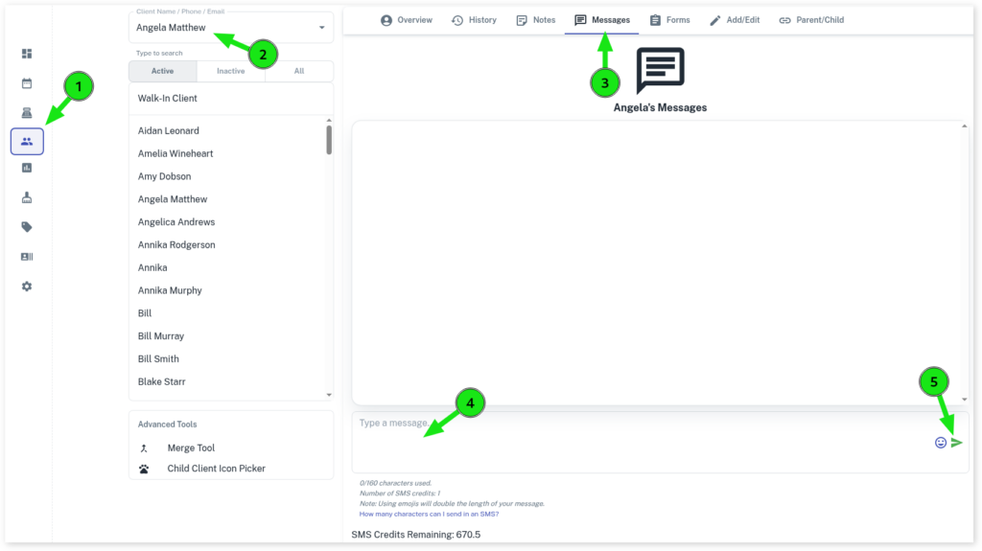Screen dimensions: 982x551
Task: Open the reports chart icon in sidebar
Action: click(x=27, y=168)
